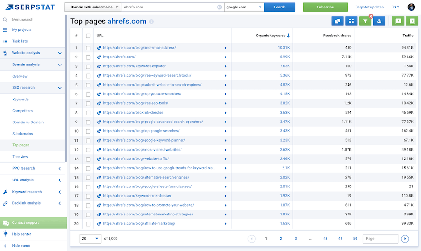Viewport: 421px width, 251px height.
Task: Check the box for top-youtube-searches row
Action: coord(88,94)
